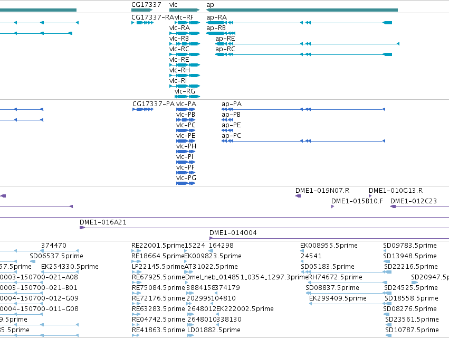Viewport: 449px width, 338px height.
Task: Select the vlc-RB transcript label
Action: [x=179, y=39]
